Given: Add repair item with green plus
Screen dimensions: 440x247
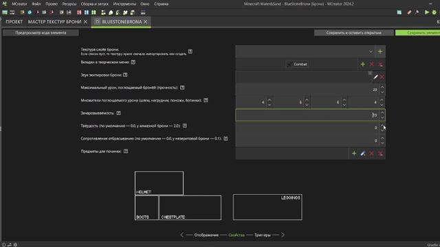Looking at the screenshot, I should click(x=354, y=154).
